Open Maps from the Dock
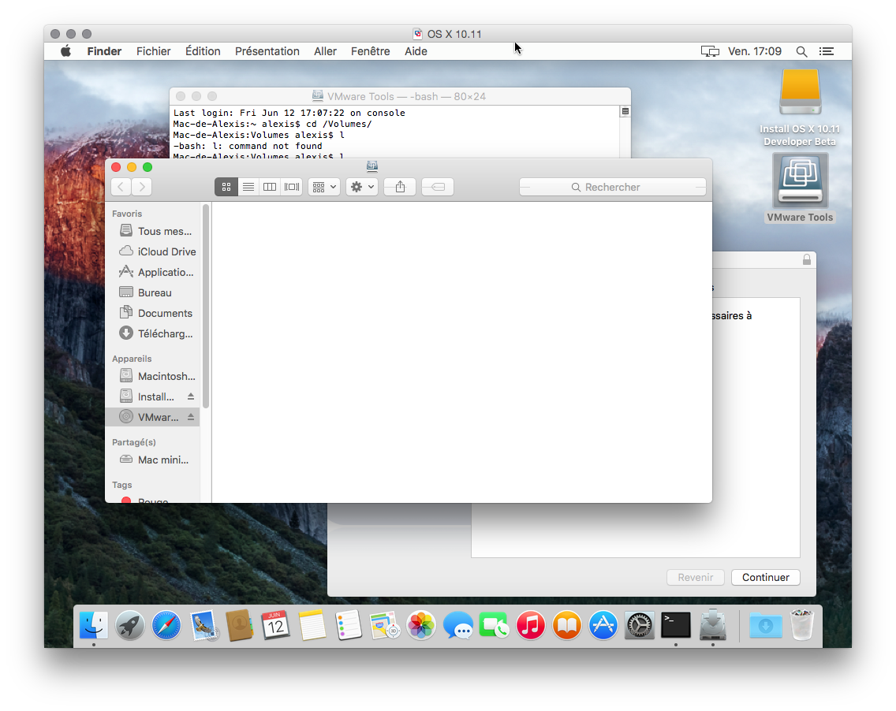Screen dimensions: 896x711 tap(385, 625)
